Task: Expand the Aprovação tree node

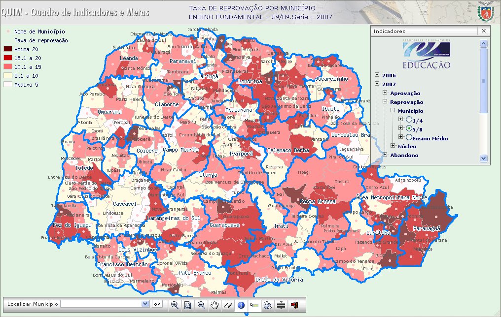Action: [x=385, y=93]
